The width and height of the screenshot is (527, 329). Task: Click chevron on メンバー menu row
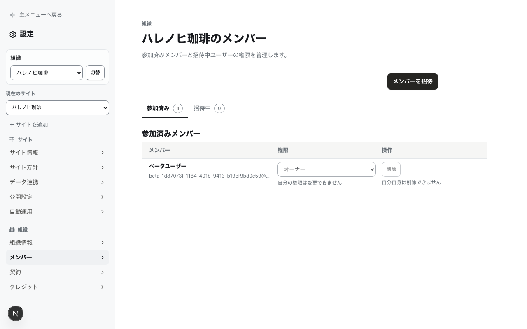(103, 257)
